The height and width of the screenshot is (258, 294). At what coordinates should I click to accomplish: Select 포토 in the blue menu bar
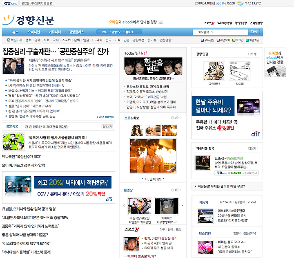(103, 32)
